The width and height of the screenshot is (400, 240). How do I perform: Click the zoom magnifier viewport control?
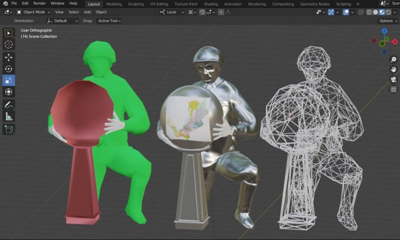click(x=393, y=59)
